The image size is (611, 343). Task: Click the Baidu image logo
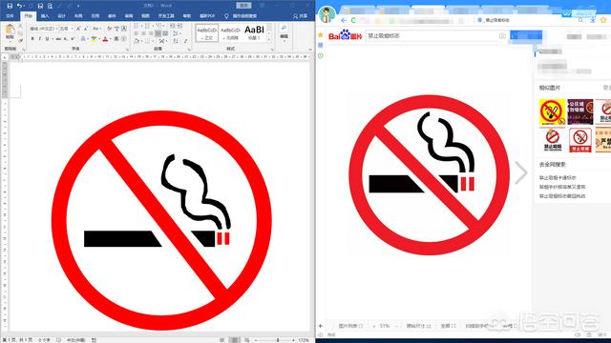(346, 35)
